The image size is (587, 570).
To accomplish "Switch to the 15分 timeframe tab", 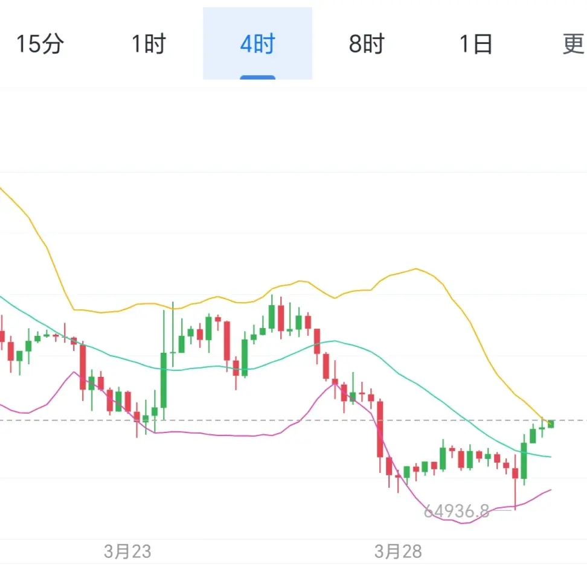I will 40,44.
